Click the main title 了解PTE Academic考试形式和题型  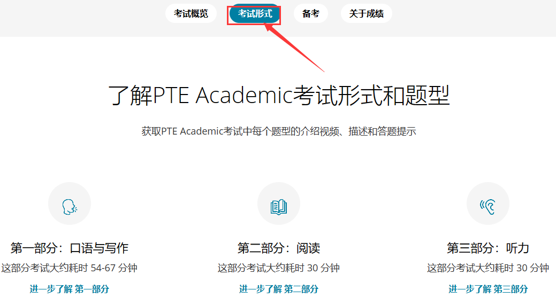279,96
